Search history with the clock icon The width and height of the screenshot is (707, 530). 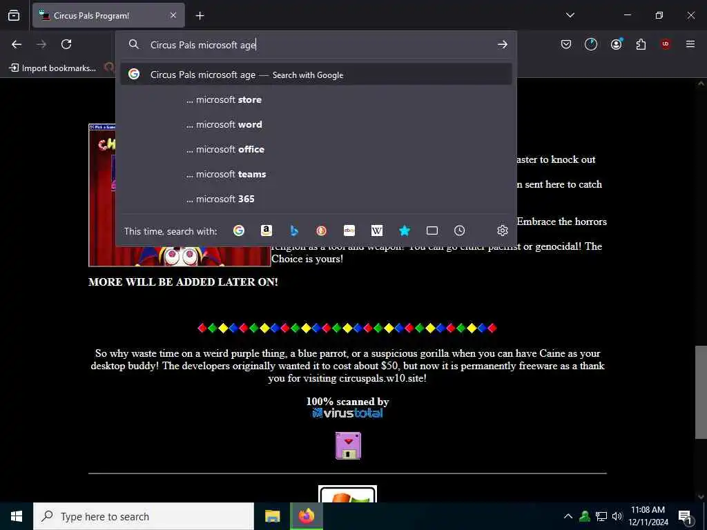(x=459, y=230)
